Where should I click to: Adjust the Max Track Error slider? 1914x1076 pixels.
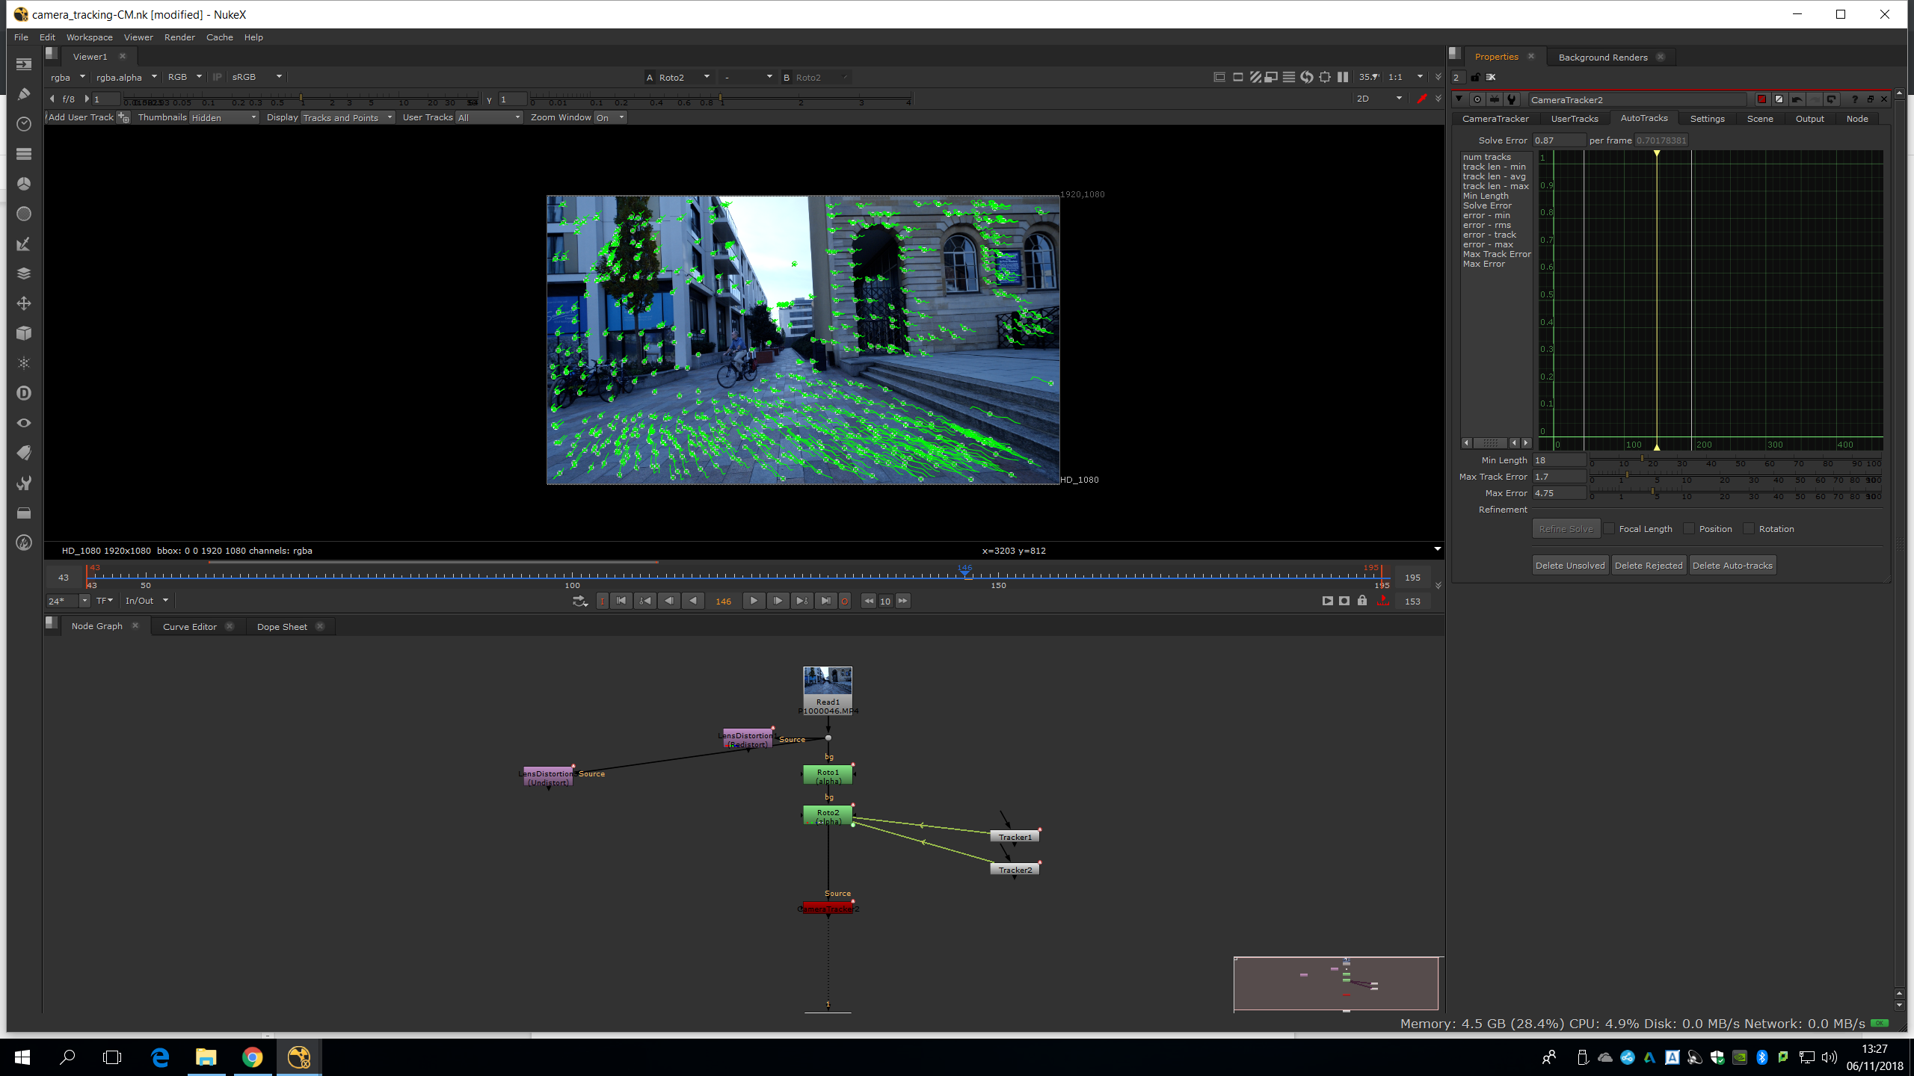point(1628,476)
